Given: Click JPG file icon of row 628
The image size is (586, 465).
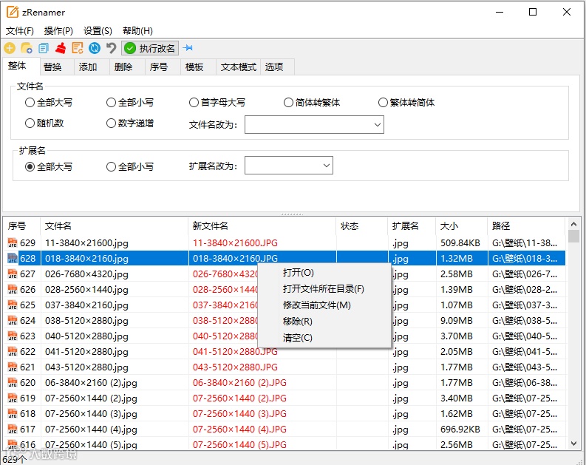Looking at the screenshot, I should [13, 258].
